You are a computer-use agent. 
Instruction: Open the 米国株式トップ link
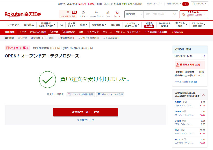tap(86, 120)
